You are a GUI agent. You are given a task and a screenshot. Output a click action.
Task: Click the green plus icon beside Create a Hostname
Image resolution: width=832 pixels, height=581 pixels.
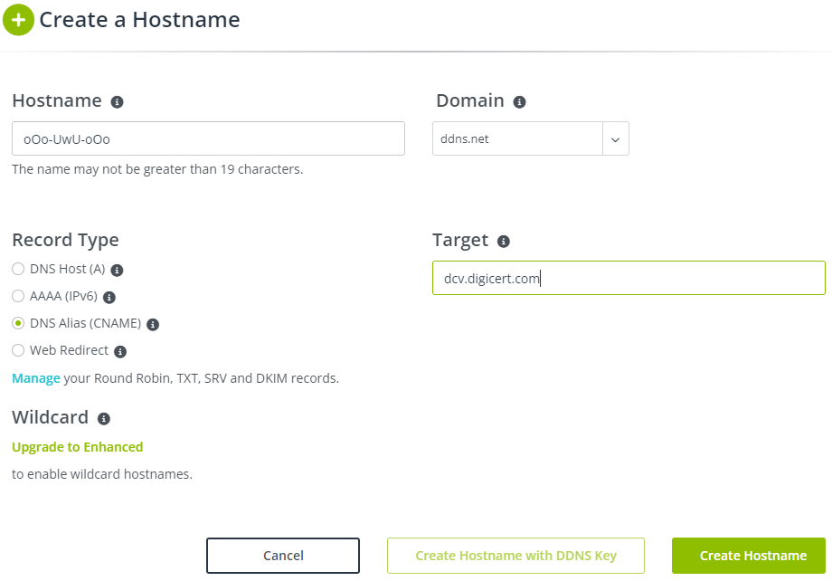18,19
